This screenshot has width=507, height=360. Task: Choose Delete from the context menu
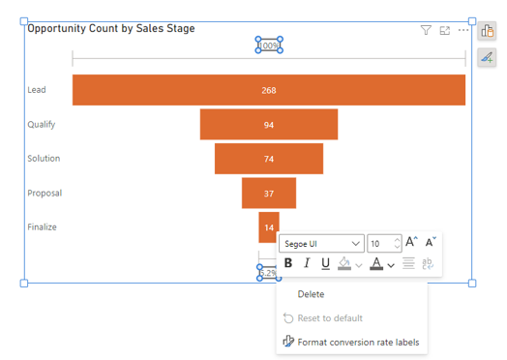(311, 294)
